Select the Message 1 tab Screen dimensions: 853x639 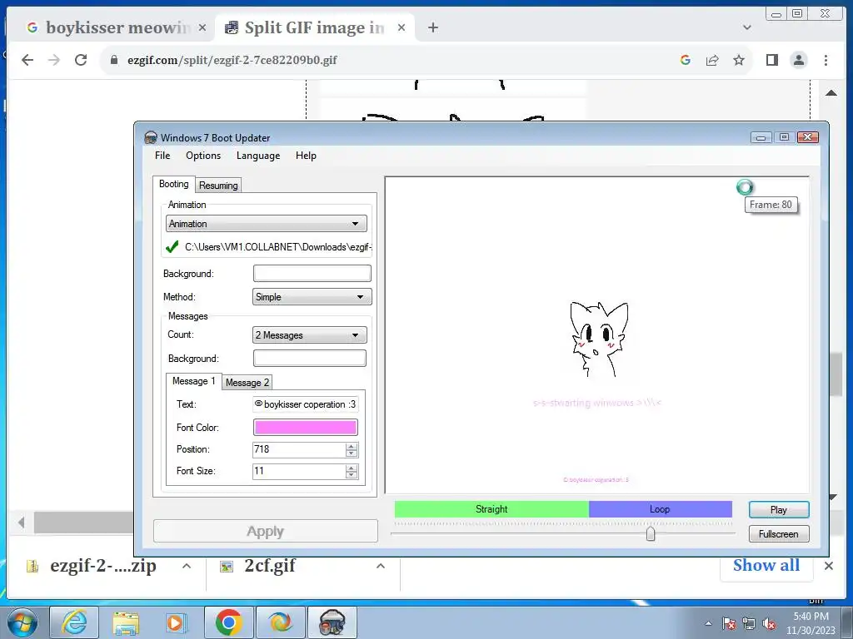coord(193,381)
